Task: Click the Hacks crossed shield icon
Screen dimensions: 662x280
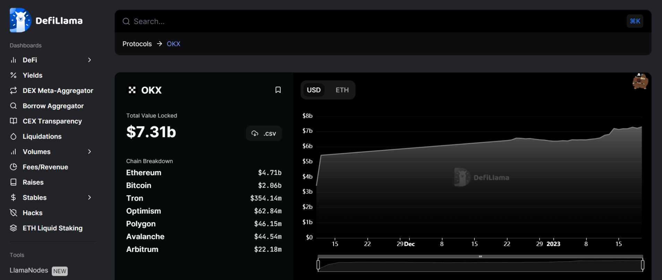Action: coord(14,212)
